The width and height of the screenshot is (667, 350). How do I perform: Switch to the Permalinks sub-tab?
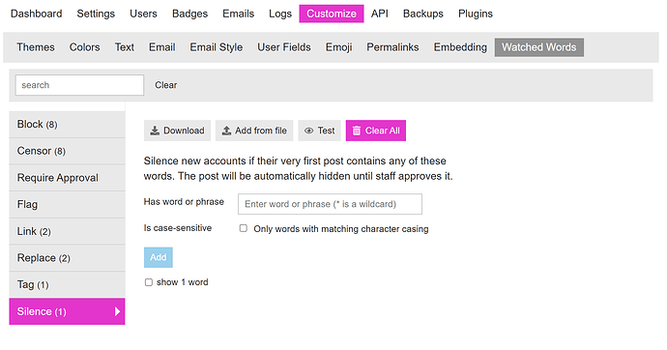392,47
